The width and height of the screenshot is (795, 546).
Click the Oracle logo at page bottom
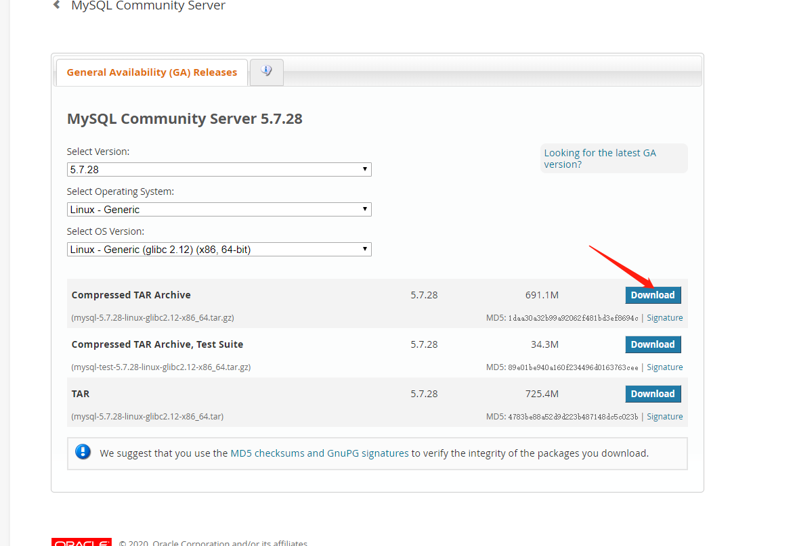pyautogui.click(x=81, y=542)
